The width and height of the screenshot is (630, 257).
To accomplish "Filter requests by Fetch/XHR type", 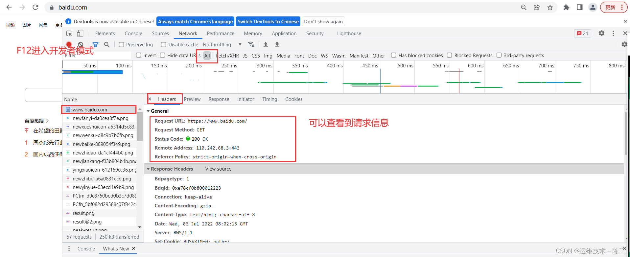I will (228, 56).
